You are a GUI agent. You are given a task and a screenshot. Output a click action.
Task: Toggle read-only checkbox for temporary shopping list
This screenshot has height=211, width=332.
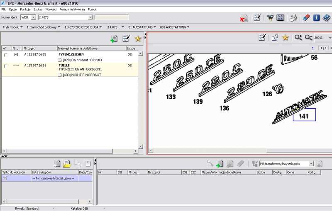(x=5, y=178)
